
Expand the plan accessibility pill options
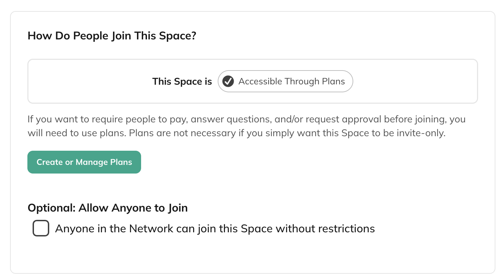285,81
